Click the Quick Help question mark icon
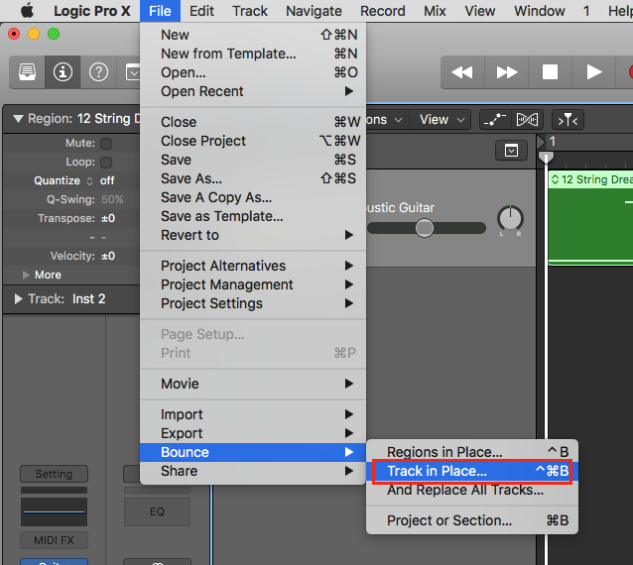Image resolution: width=633 pixels, height=565 pixels. [98, 72]
